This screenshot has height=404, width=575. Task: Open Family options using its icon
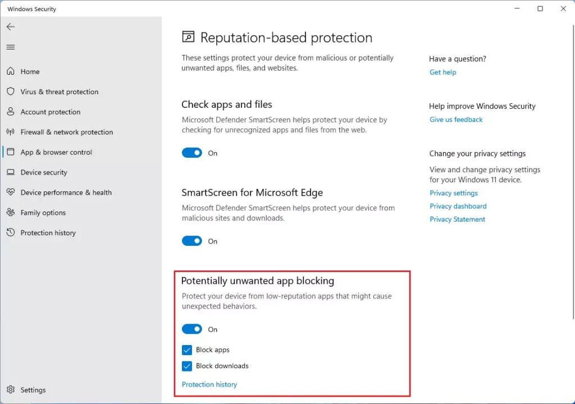11,213
